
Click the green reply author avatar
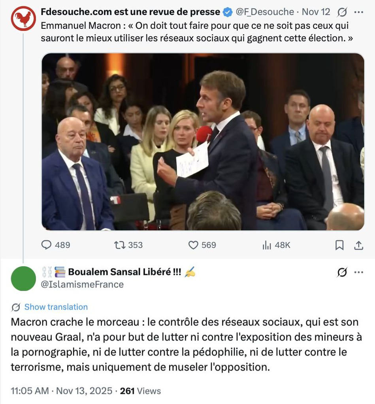[x=23, y=278]
